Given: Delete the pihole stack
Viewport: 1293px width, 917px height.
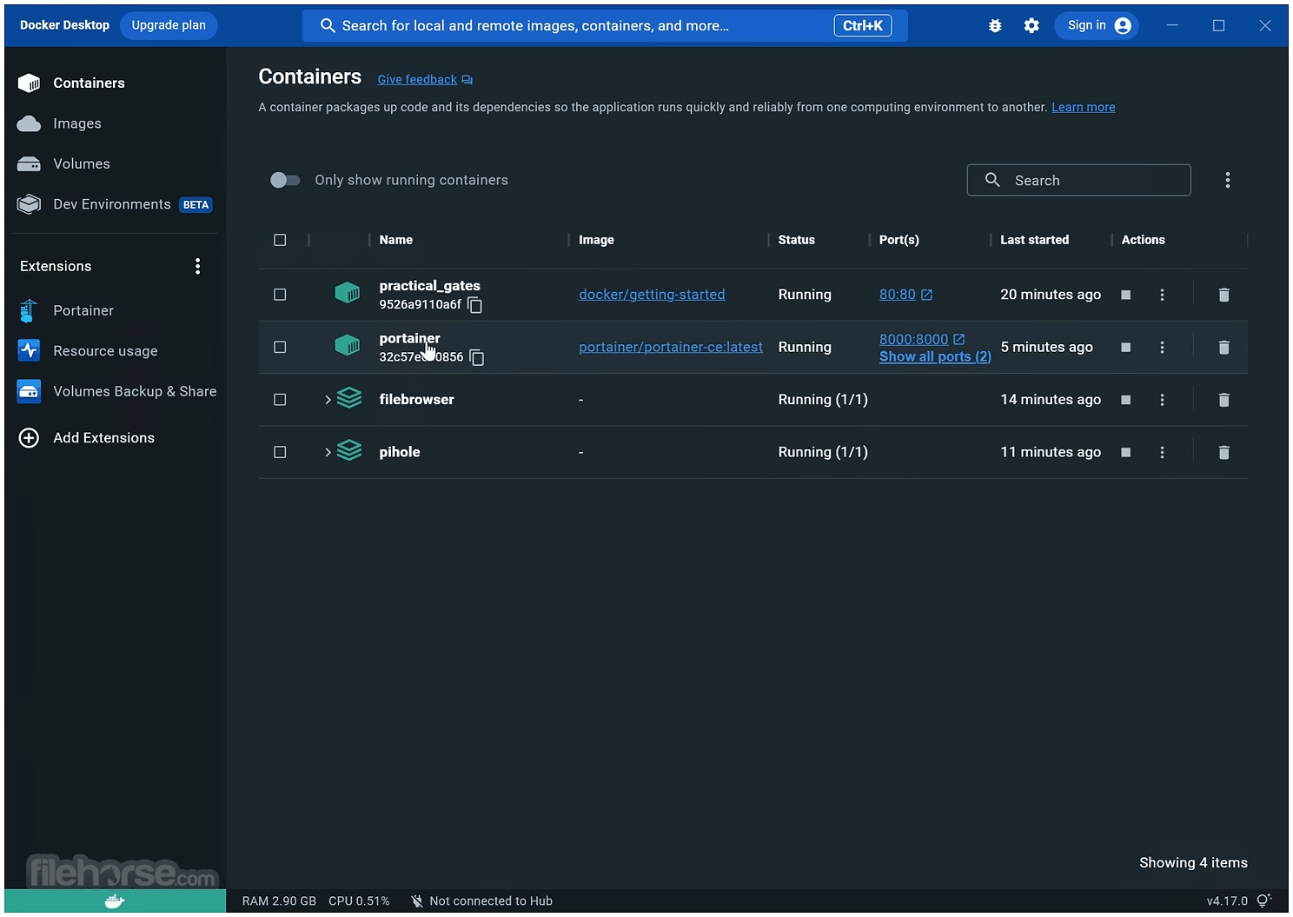Looking at the screenshot, I should click(x=1223, y=452).
